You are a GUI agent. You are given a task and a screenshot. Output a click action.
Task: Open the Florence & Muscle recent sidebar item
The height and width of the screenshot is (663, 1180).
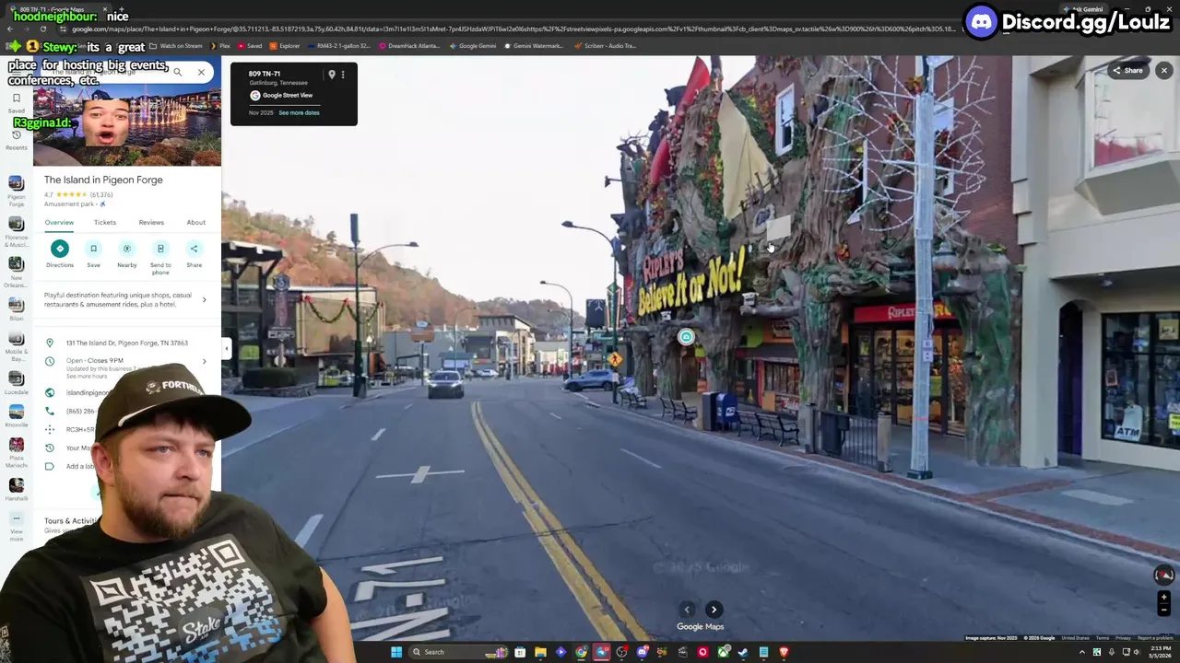(x=16, y=232)
